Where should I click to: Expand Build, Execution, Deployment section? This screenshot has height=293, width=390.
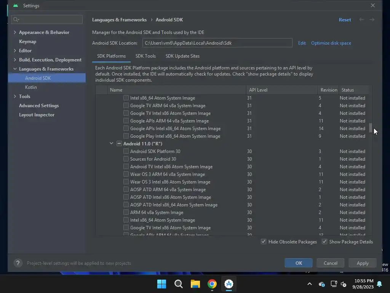(15, 60)
